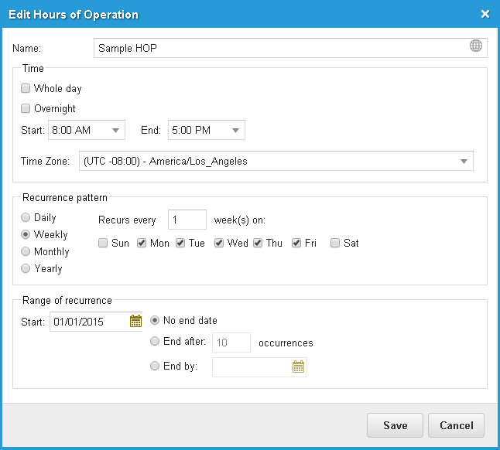
Task: Open the Start date calendar picker
Action: pyautogui.click(x=135, y=321)
